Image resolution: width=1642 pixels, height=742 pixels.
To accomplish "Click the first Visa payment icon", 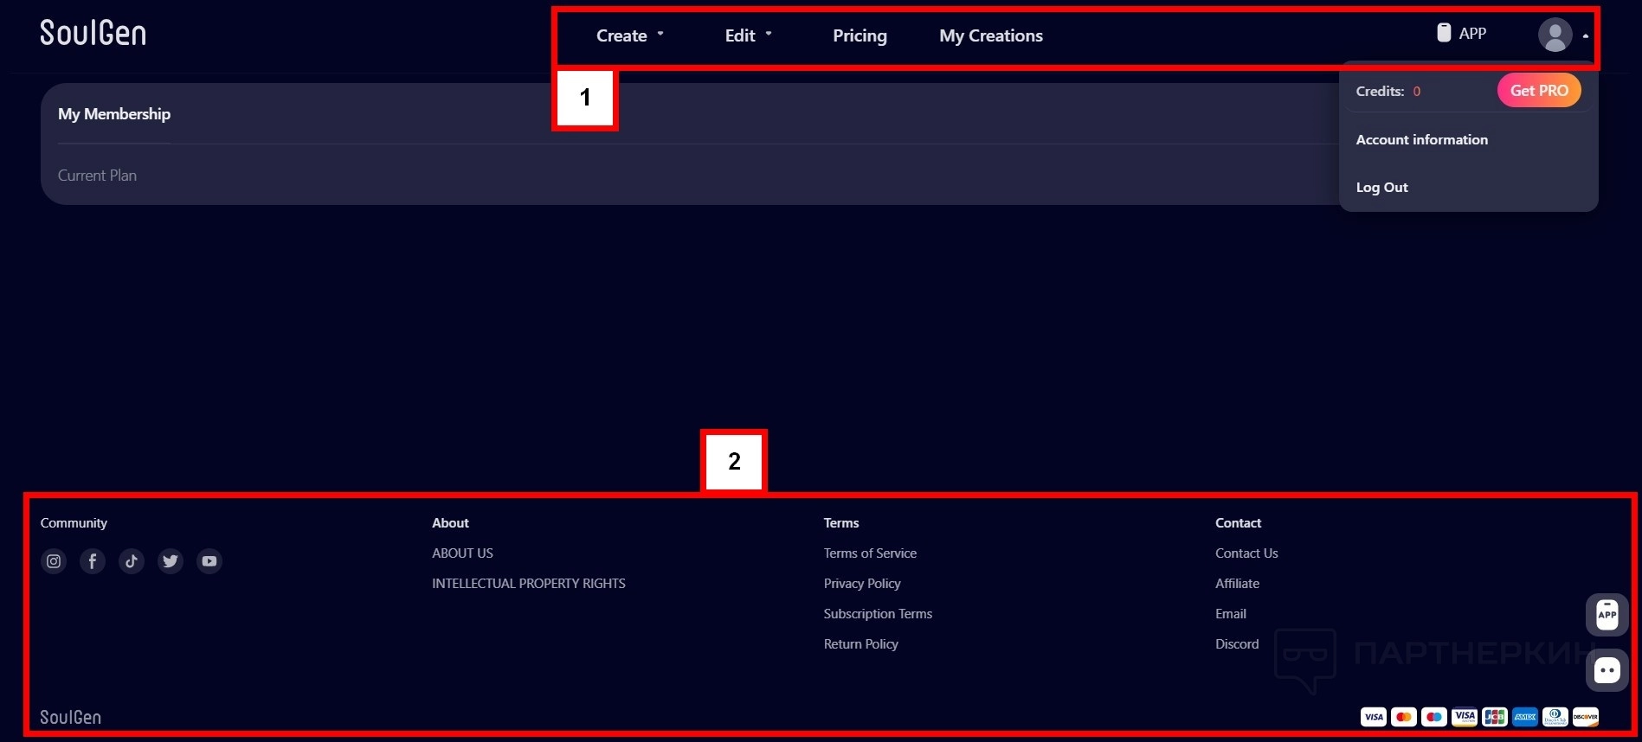I will (x=1373, y=717).
